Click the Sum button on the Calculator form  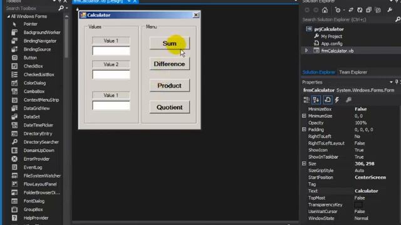(x=170, y=43)
